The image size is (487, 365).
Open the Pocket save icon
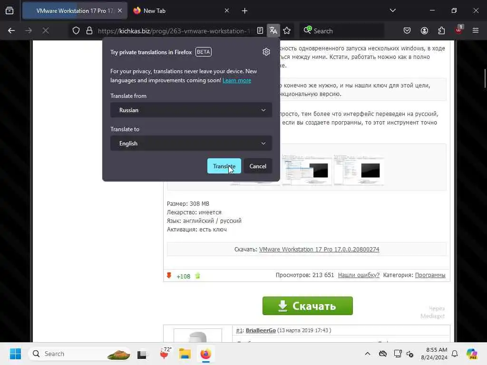pos(407,30)
